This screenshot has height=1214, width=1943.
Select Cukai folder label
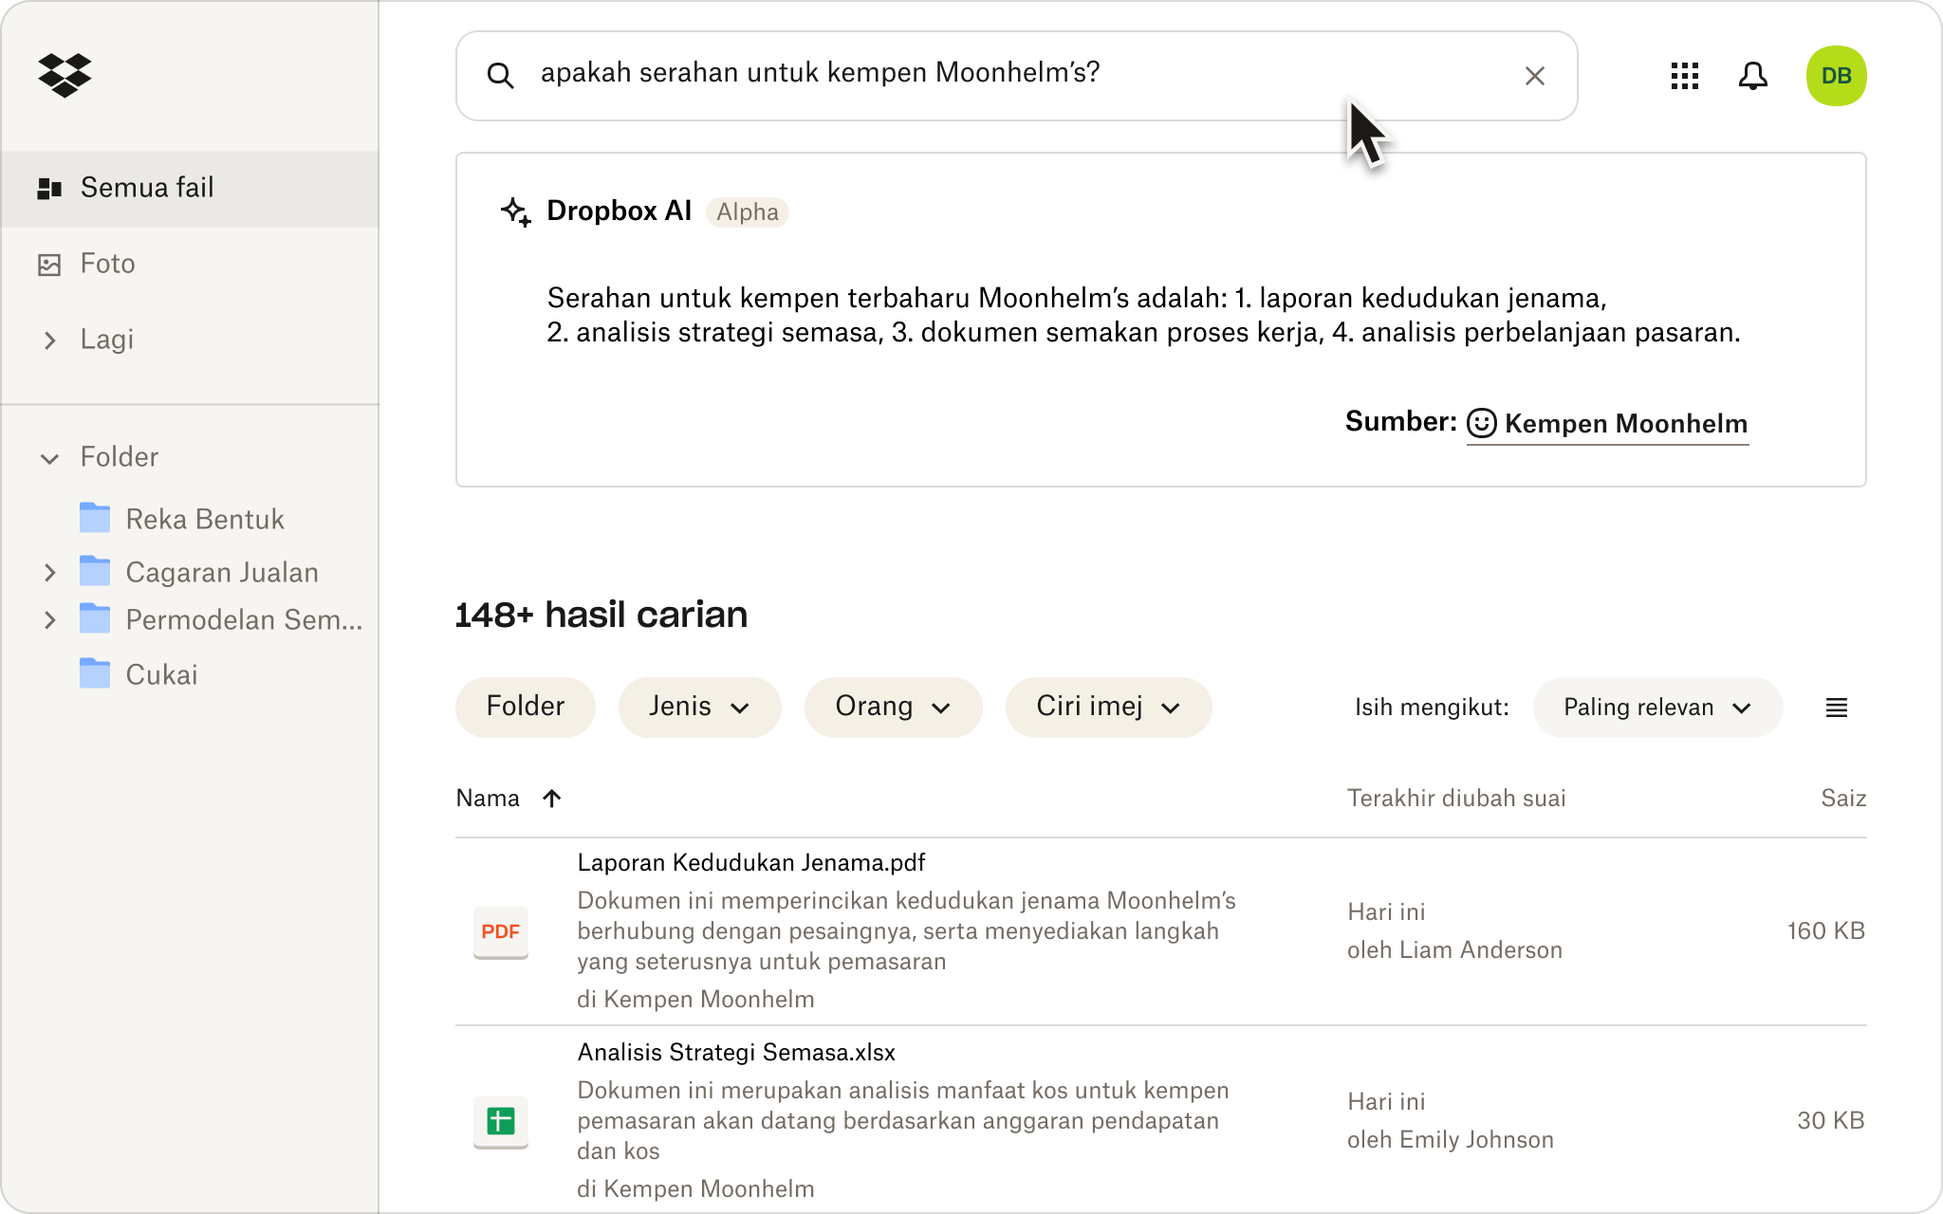(162, 674)
